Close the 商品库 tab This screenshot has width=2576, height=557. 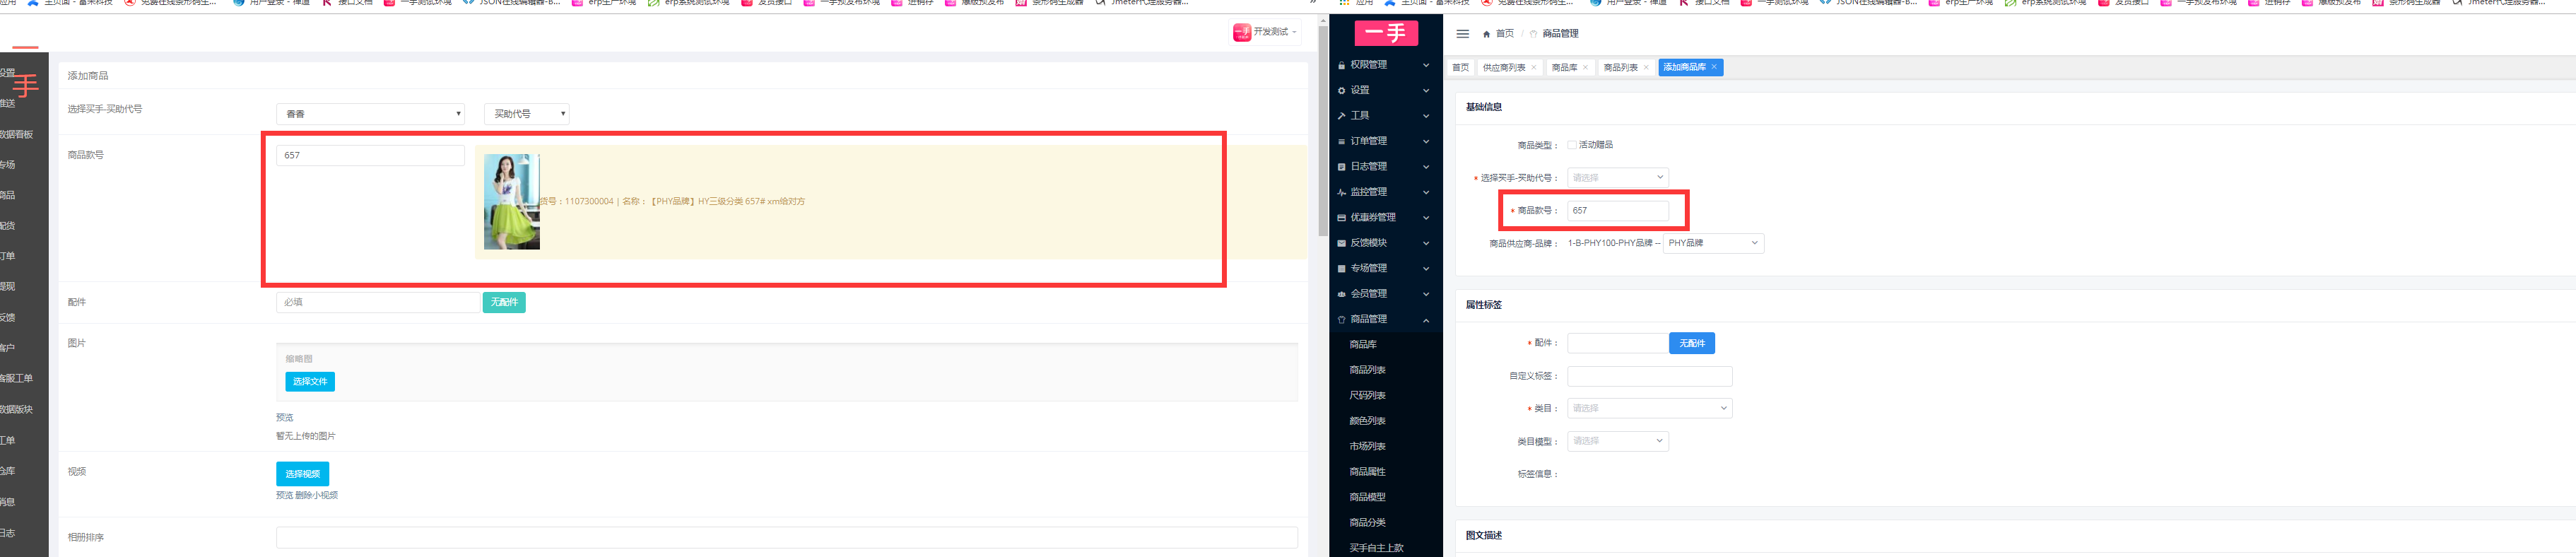[1585, 68]
